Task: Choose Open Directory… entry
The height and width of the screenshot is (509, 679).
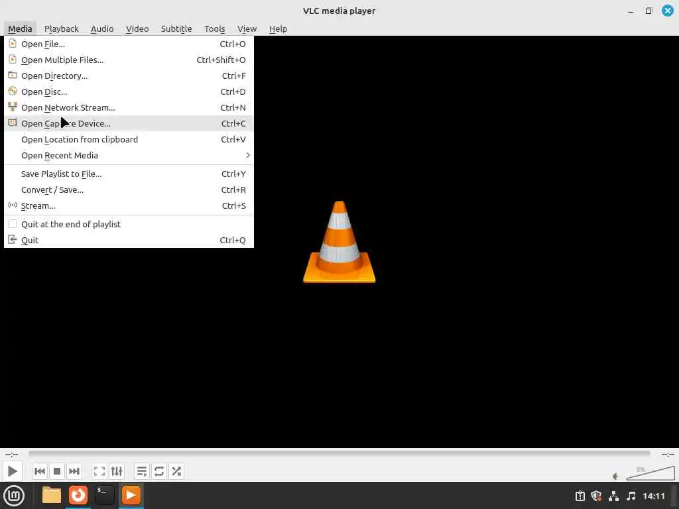Action: click(x=129, y=76)
